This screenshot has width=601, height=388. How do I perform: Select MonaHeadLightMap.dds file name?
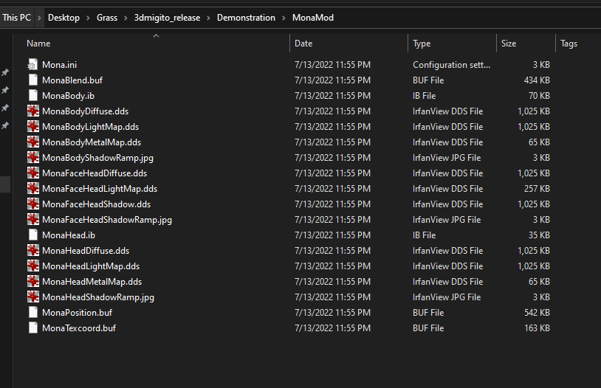(91, 266)
